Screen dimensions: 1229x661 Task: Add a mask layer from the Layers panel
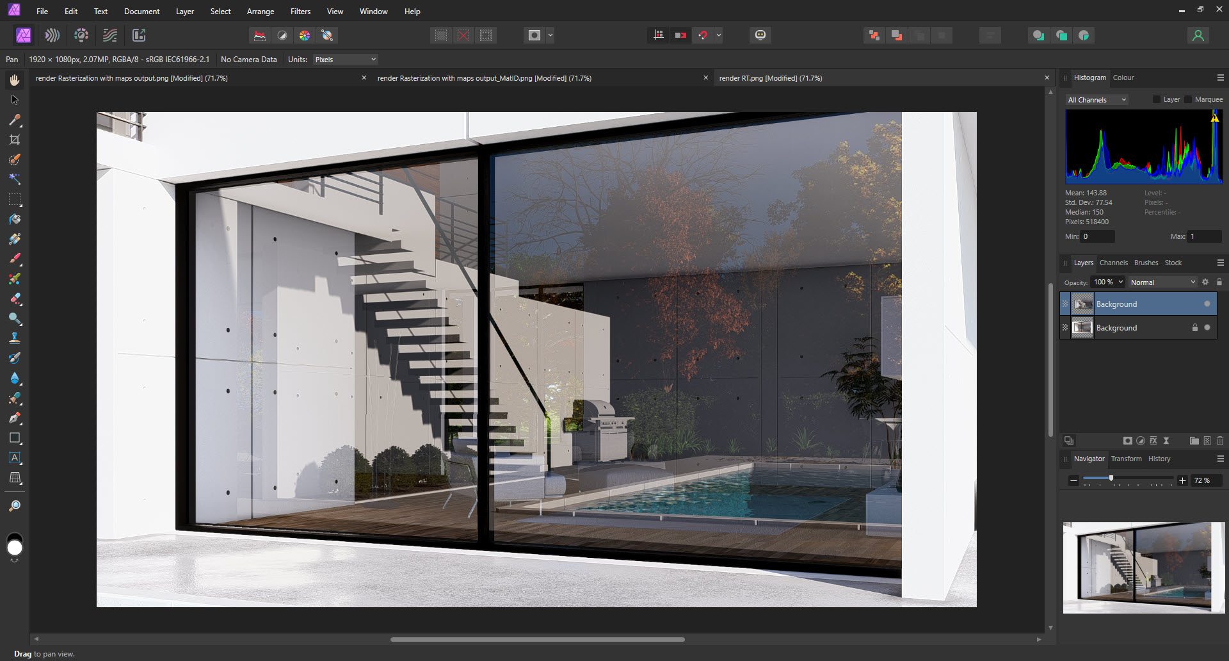point(1128,441)
